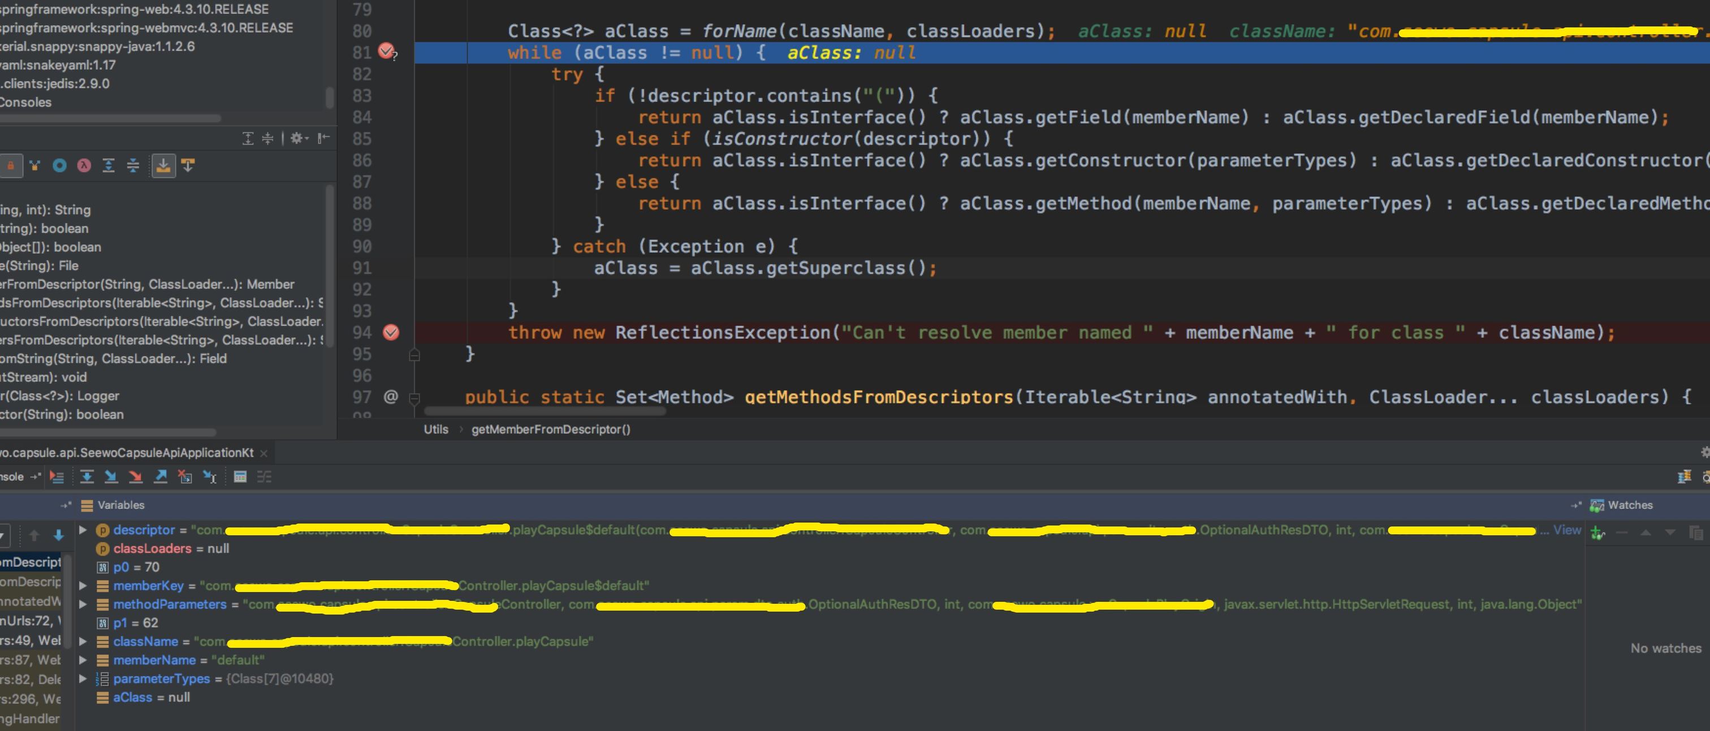Click the Show Execution Point icon
1710x731 pixels.
point(57,477)
